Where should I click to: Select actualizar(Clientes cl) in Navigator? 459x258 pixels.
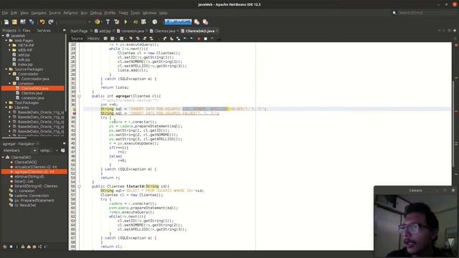click(36, 167)
